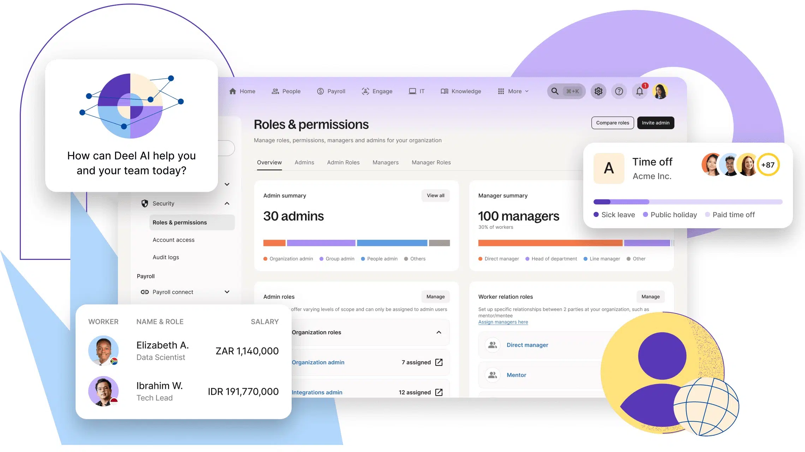Image resolution: width=805 pixels, height=452 pixels.
Task: Switch to the Admin Roles tab
Action: pos(343,162)
